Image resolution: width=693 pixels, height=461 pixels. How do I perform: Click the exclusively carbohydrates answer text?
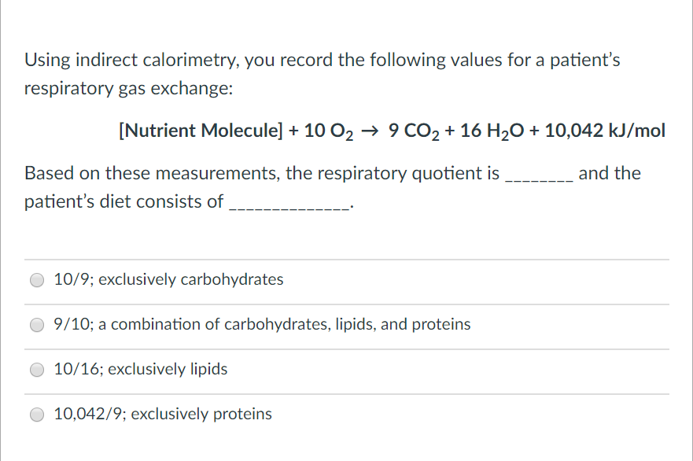pos(168,279)
